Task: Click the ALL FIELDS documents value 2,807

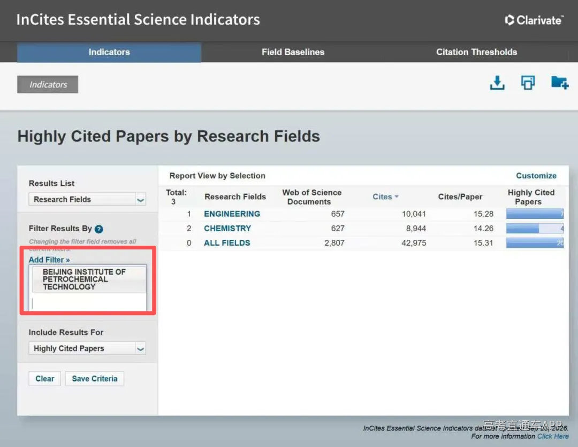Action: (334, 243)
